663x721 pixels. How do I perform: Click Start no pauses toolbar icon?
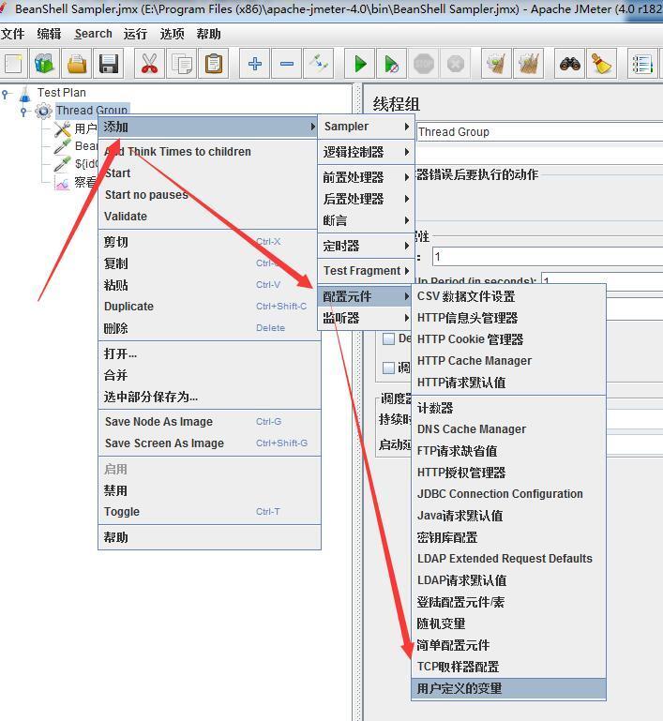click(391, 64)
